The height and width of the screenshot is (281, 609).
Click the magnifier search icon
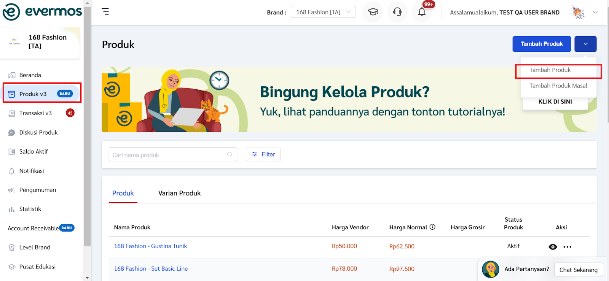pyautogui.click(x=230, y=154)
